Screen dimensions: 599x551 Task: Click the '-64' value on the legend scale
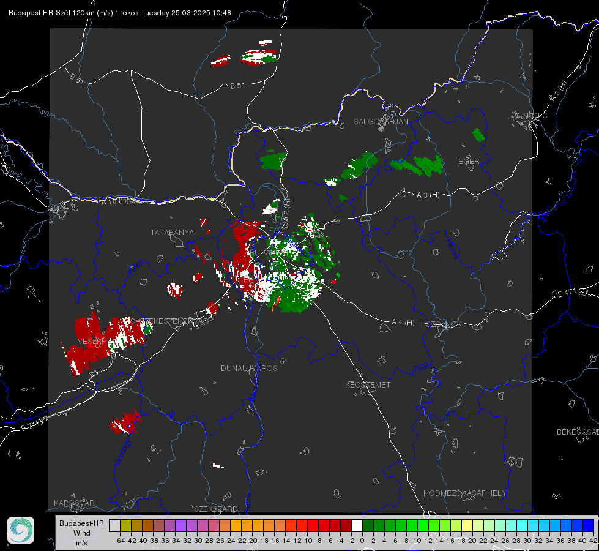click(119, 541)
